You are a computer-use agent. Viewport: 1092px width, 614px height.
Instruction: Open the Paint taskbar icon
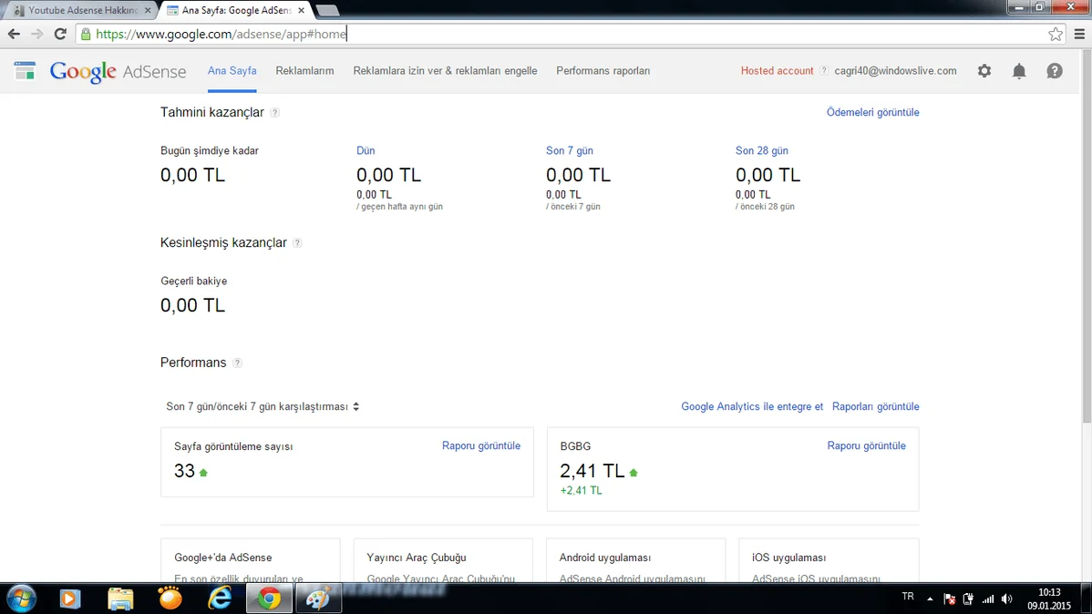(318, 599)
